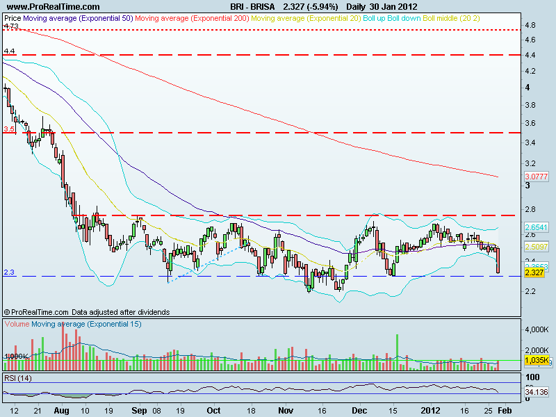This screenshot has height=417, width=556.
Task: Click the ProRealTime copyright notice text
Action: pyautogui.click(x=86, y=312)
